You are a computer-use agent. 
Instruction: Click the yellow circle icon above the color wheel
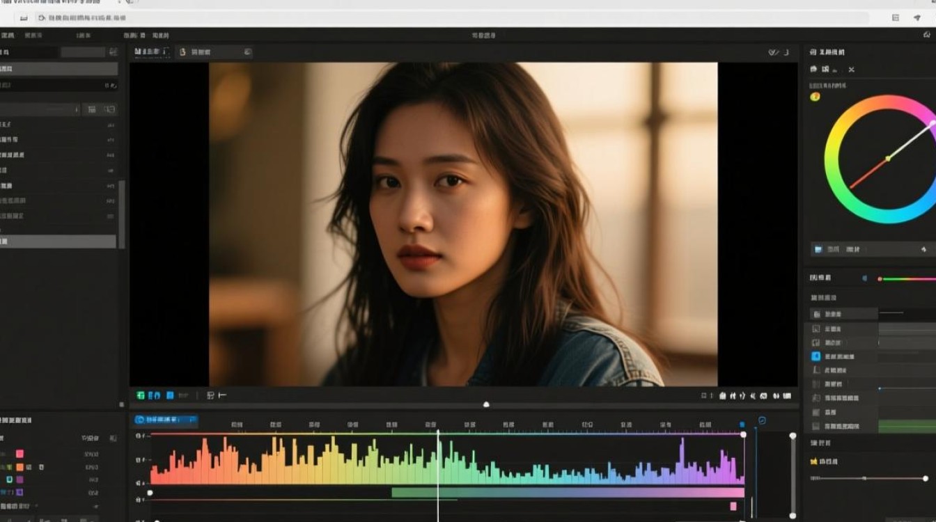coord(815,97)
